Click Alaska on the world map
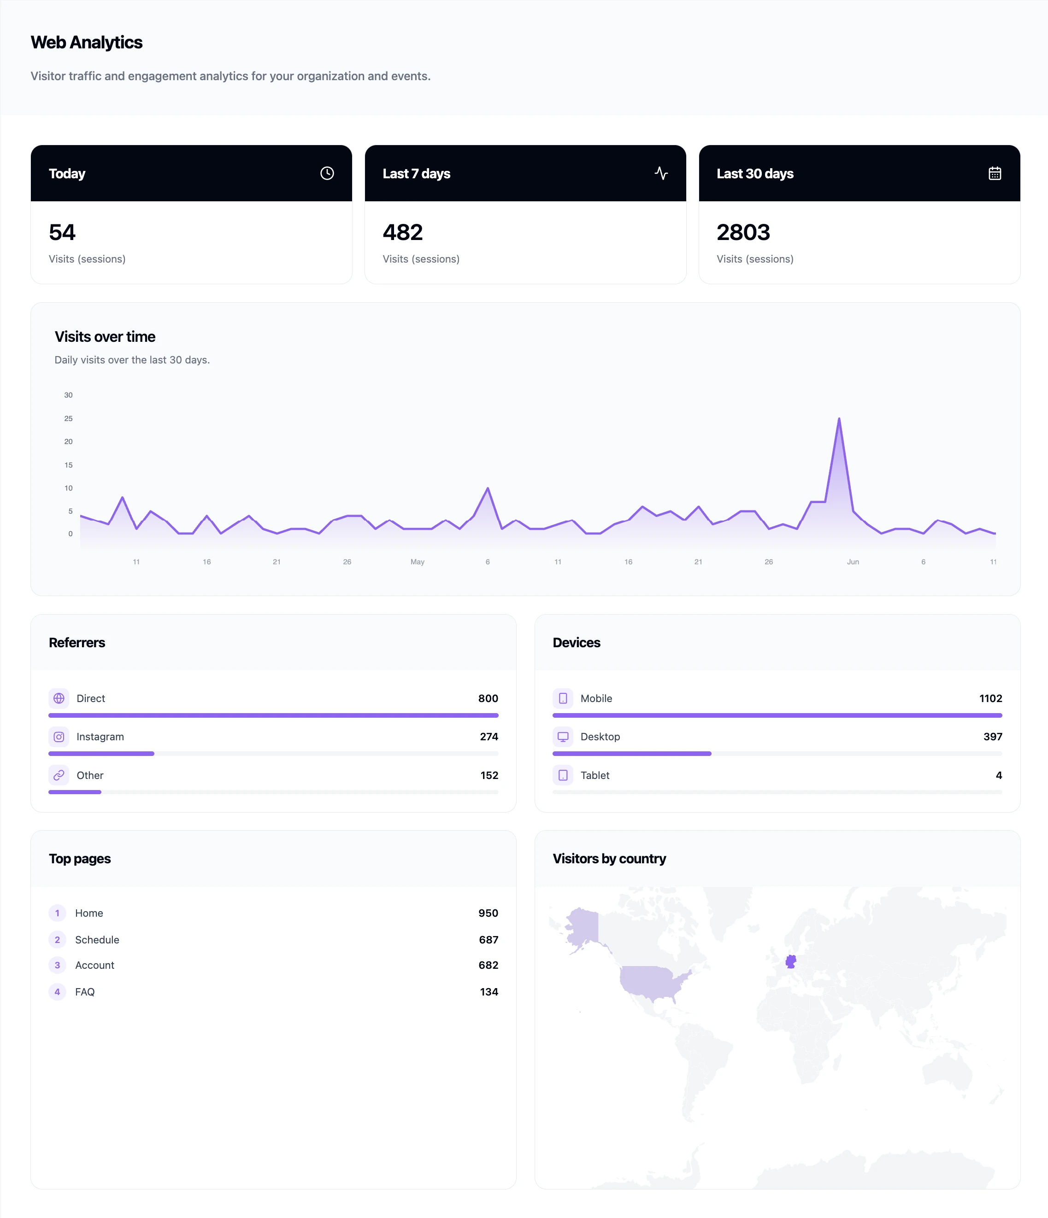 (x=584, y=926)
